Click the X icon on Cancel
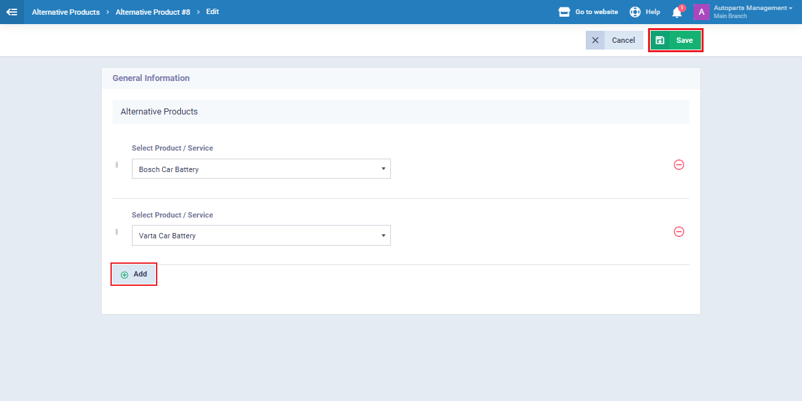Viewport: 802px width, 401px height. click(x=595, y=40)
